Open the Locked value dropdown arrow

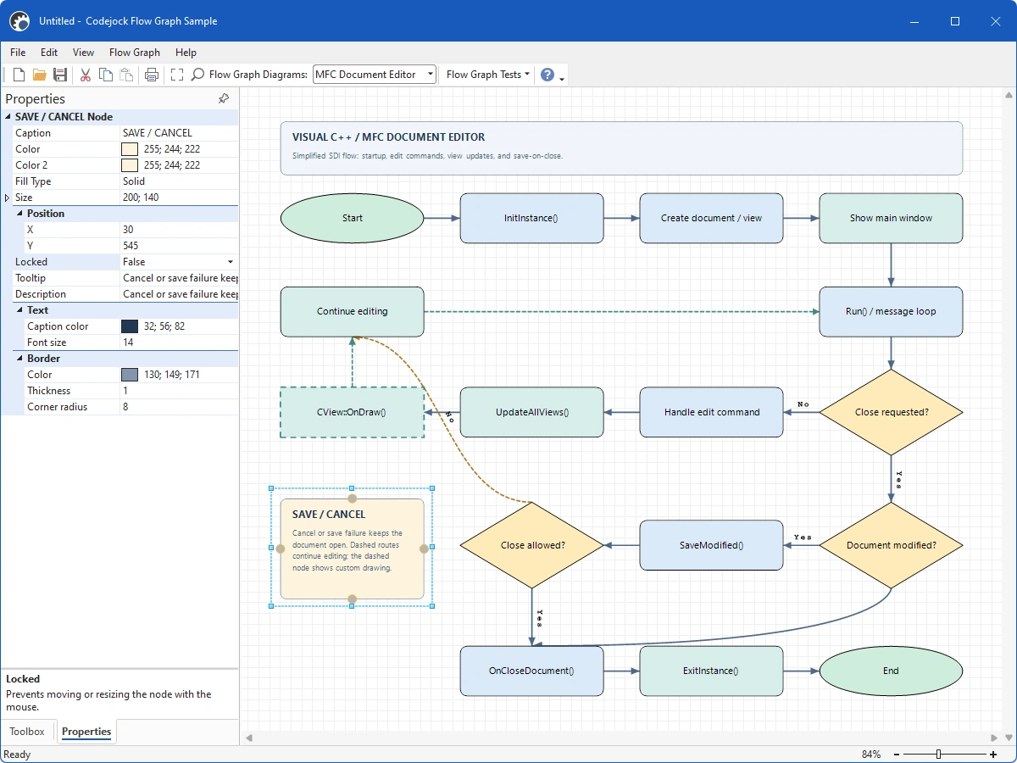coord(231,262)
